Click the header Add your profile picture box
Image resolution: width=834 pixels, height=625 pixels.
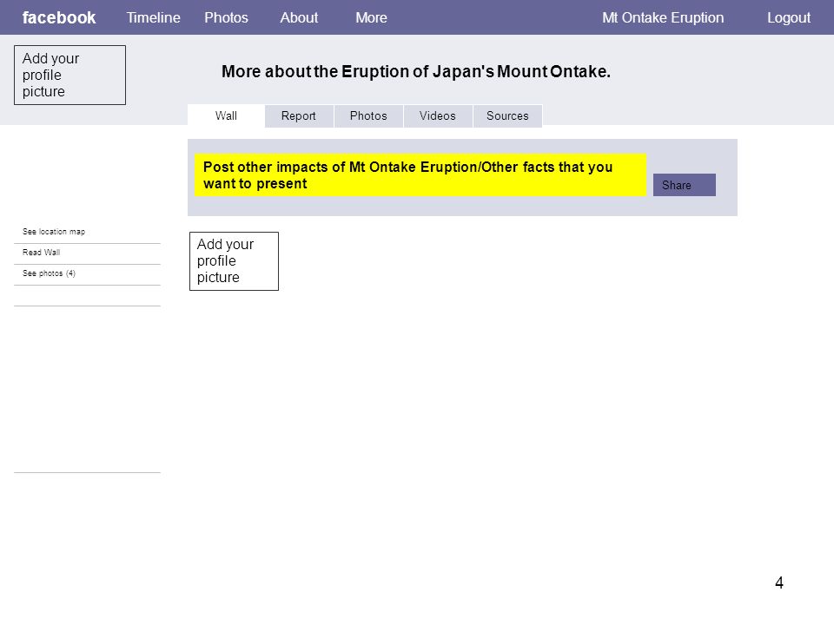click(69, 75)
